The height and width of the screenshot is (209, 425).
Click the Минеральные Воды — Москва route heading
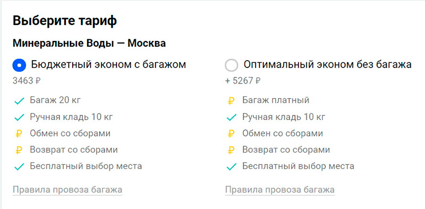(x=89, y=44)
